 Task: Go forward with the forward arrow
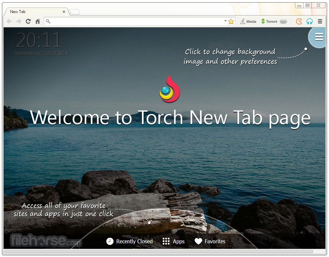[x=19, y=22]
